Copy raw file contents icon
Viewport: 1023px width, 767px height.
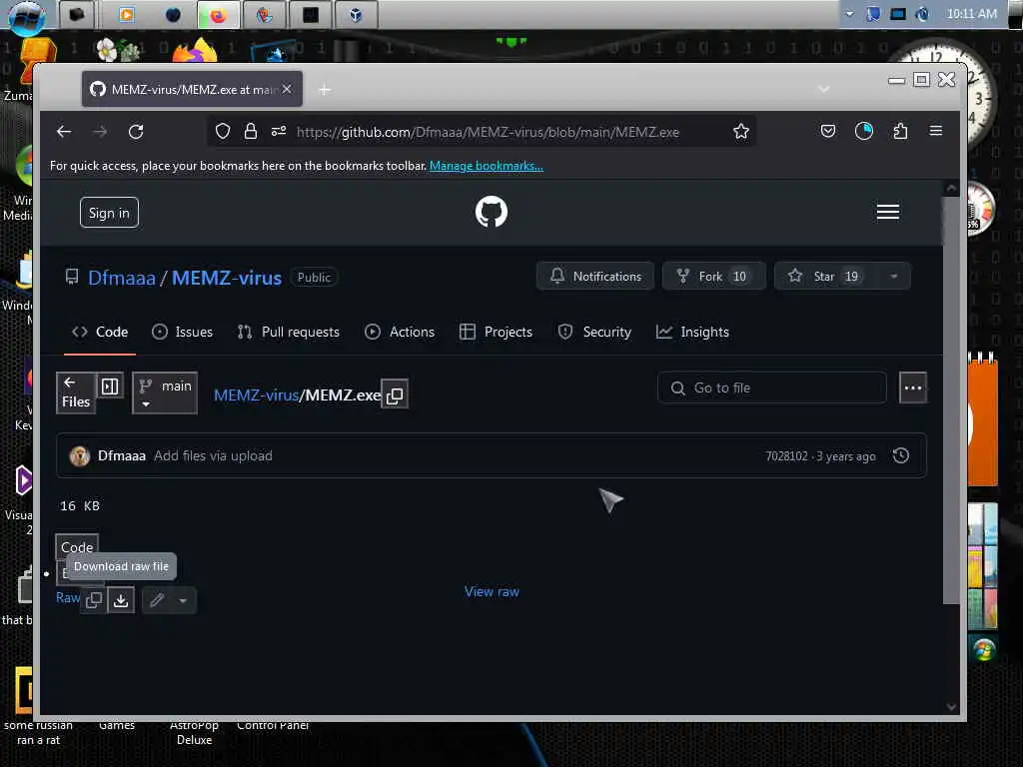click(94, 600)
